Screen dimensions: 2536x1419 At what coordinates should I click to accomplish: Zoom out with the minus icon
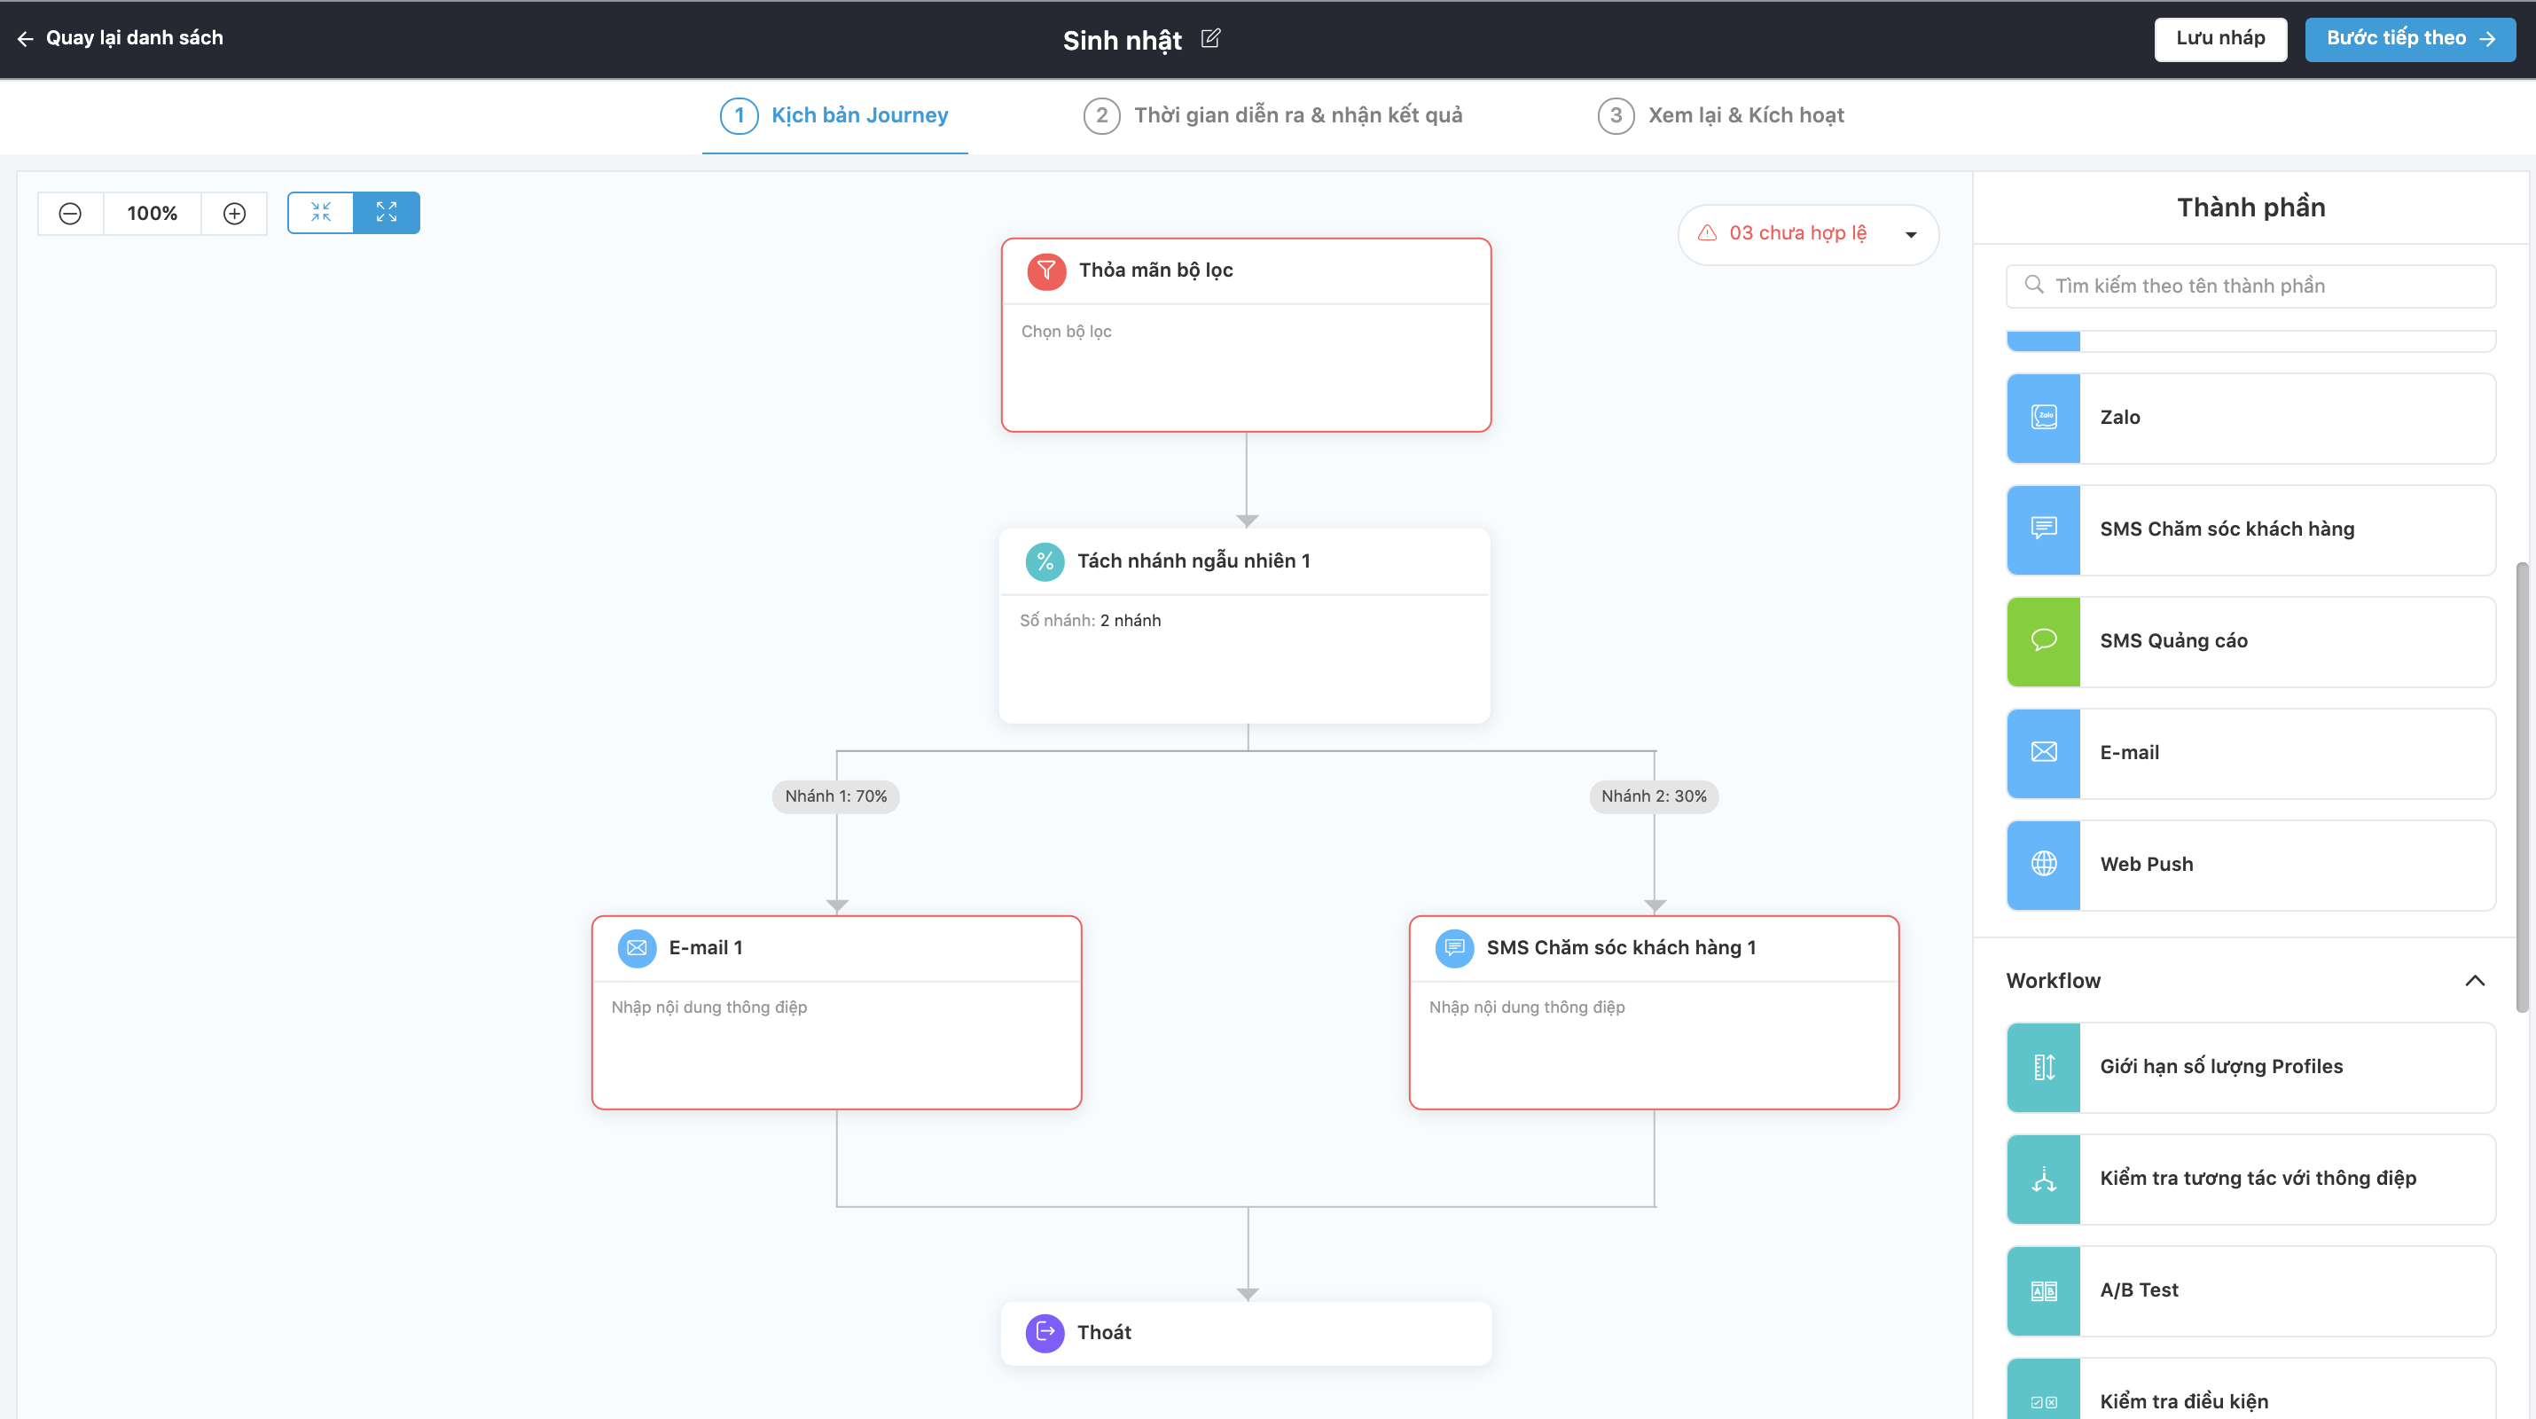tap(70, 214)
